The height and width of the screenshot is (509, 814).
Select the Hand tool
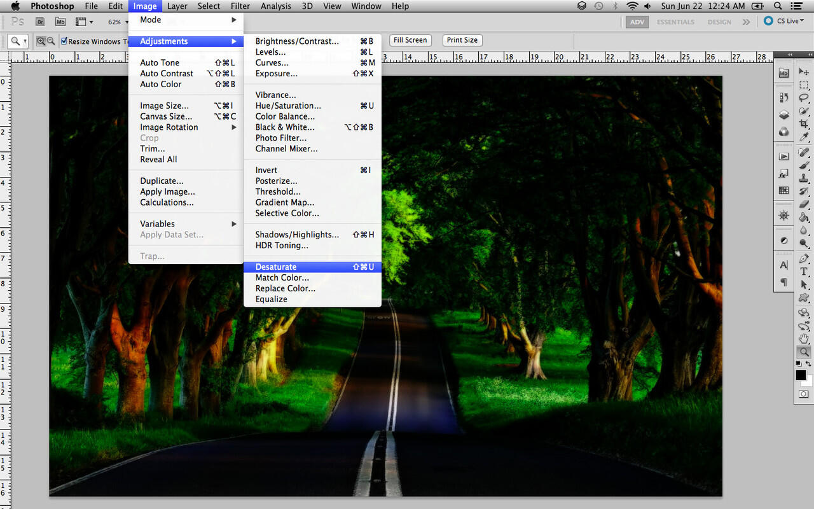[x=804, y=339]
